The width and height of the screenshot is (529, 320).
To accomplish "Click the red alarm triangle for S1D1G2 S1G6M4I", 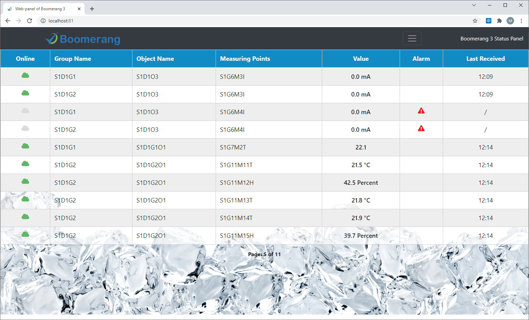I will [421, 129].
